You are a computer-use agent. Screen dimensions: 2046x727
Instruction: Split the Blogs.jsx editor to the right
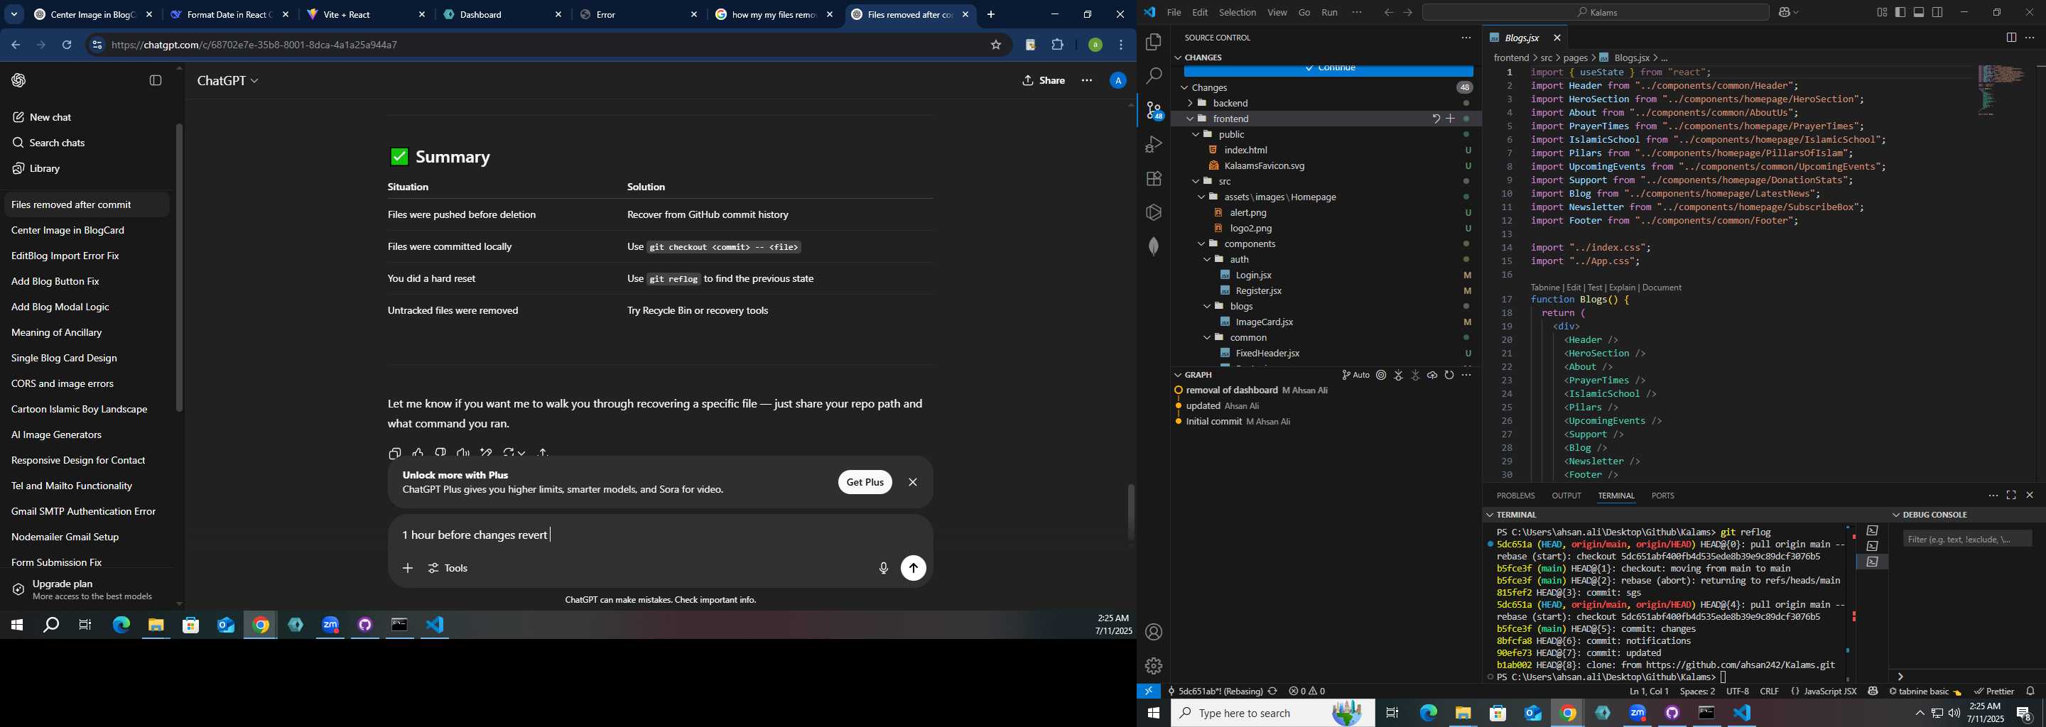(2011, 38)
